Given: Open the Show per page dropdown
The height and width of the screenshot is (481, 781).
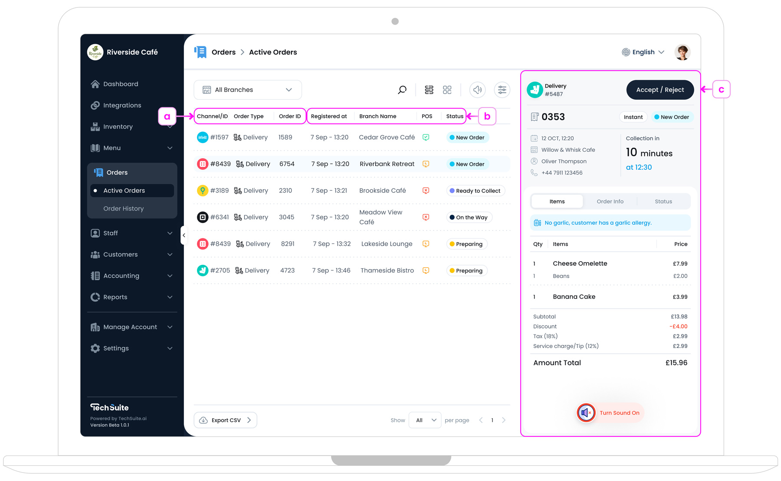Looking at the screenshot, I should tap(424, 420).
